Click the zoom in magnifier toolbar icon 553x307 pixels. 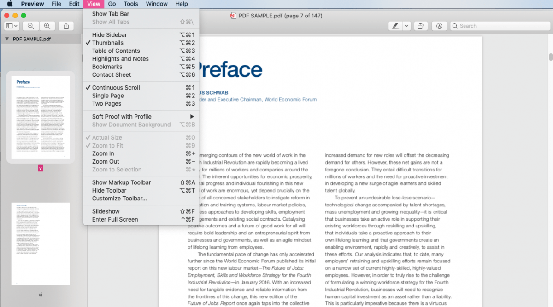click(47, 26)
